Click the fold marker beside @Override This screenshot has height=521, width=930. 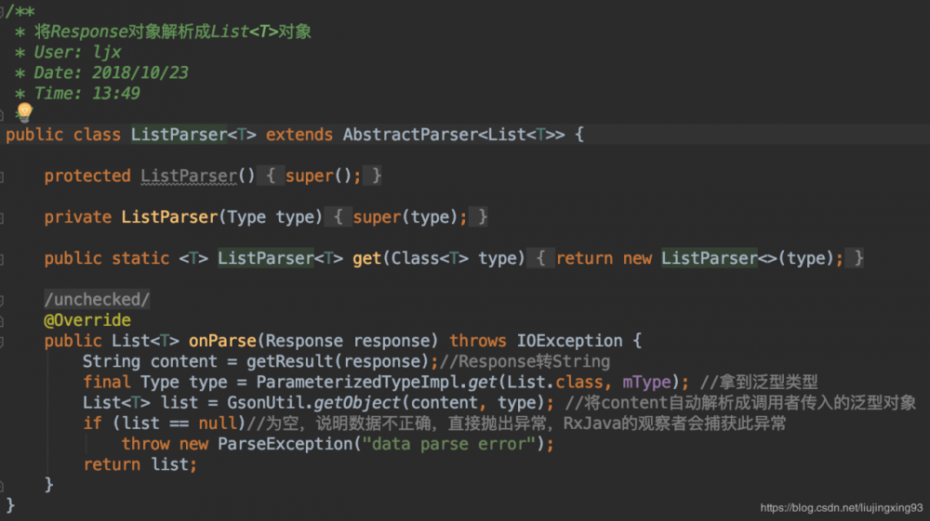[4, 319]
